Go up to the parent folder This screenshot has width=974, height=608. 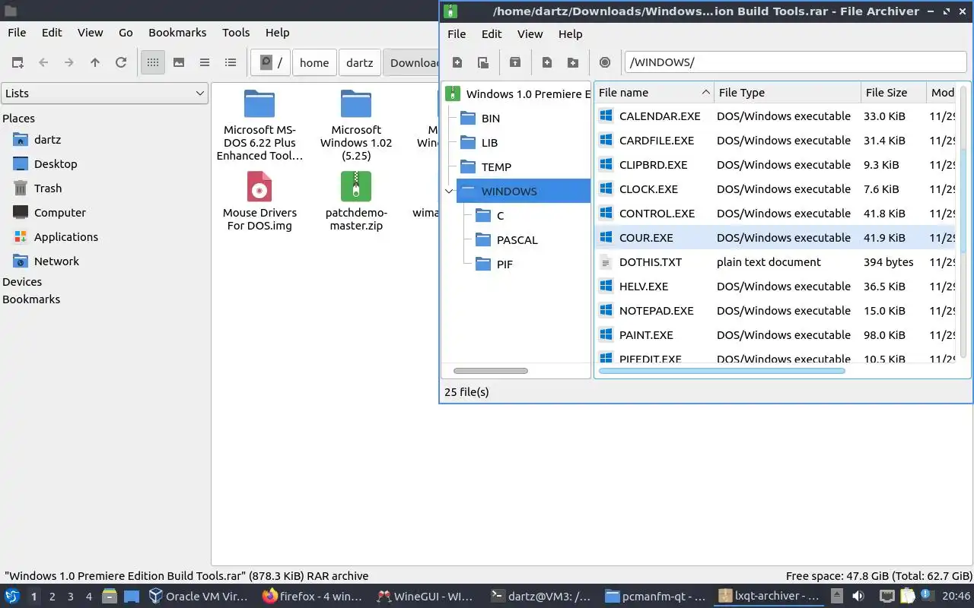click(x=95, y=62)
